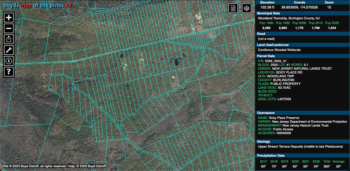Click the Road section header

303,34
